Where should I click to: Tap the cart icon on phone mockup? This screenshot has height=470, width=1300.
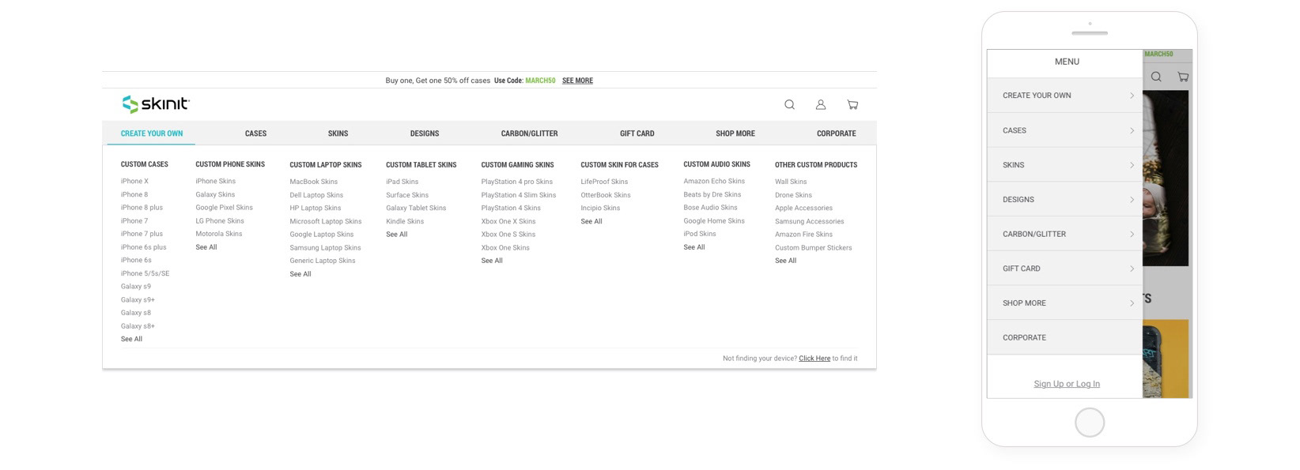coord(1183,77)
